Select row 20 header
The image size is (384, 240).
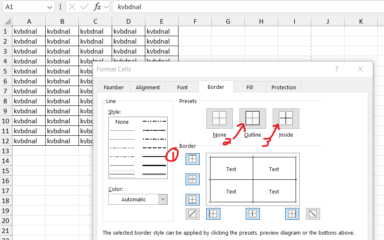(x=6, y=220)
